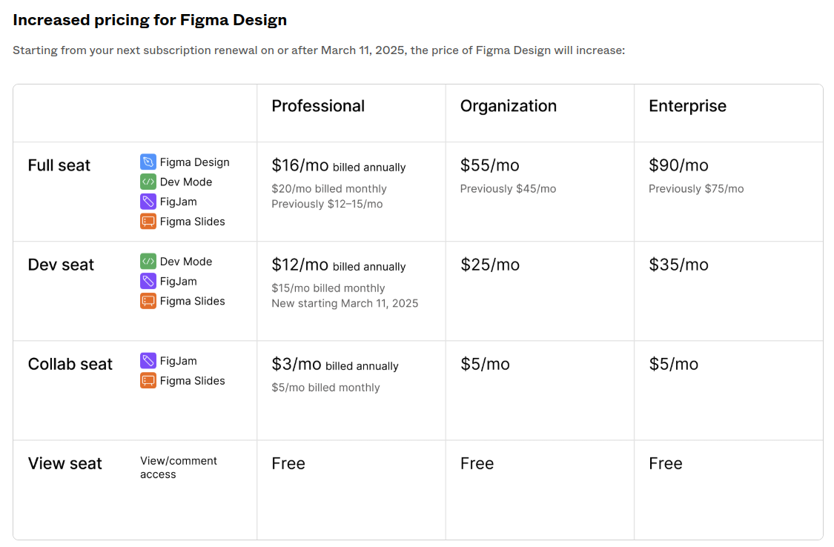Viewport: 834px width, 547px height.
Task: Click the Dev Mode icon in Dev seat
Action: point(148,262)
